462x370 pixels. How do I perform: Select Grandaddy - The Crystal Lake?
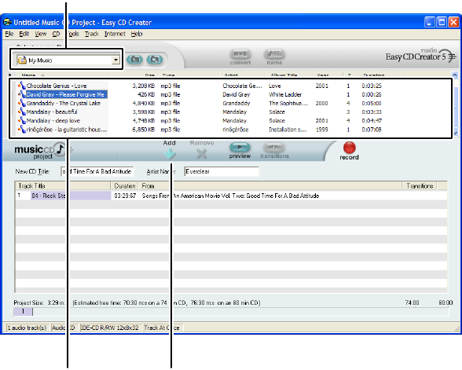[x=64, y=103]
